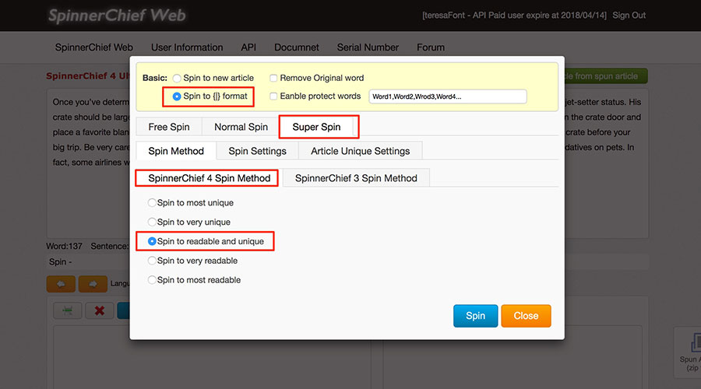701x389 pixels.
Task: Select 'Spin to new article' option
Action: pos(178,78)
